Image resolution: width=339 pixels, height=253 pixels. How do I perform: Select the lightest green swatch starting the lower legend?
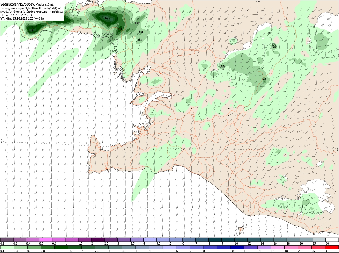click(7, 247)
